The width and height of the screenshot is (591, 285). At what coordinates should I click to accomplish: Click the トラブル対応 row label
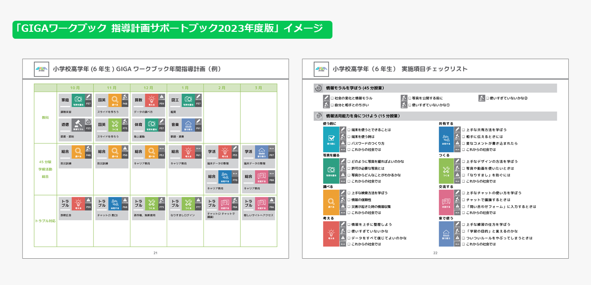45,221
